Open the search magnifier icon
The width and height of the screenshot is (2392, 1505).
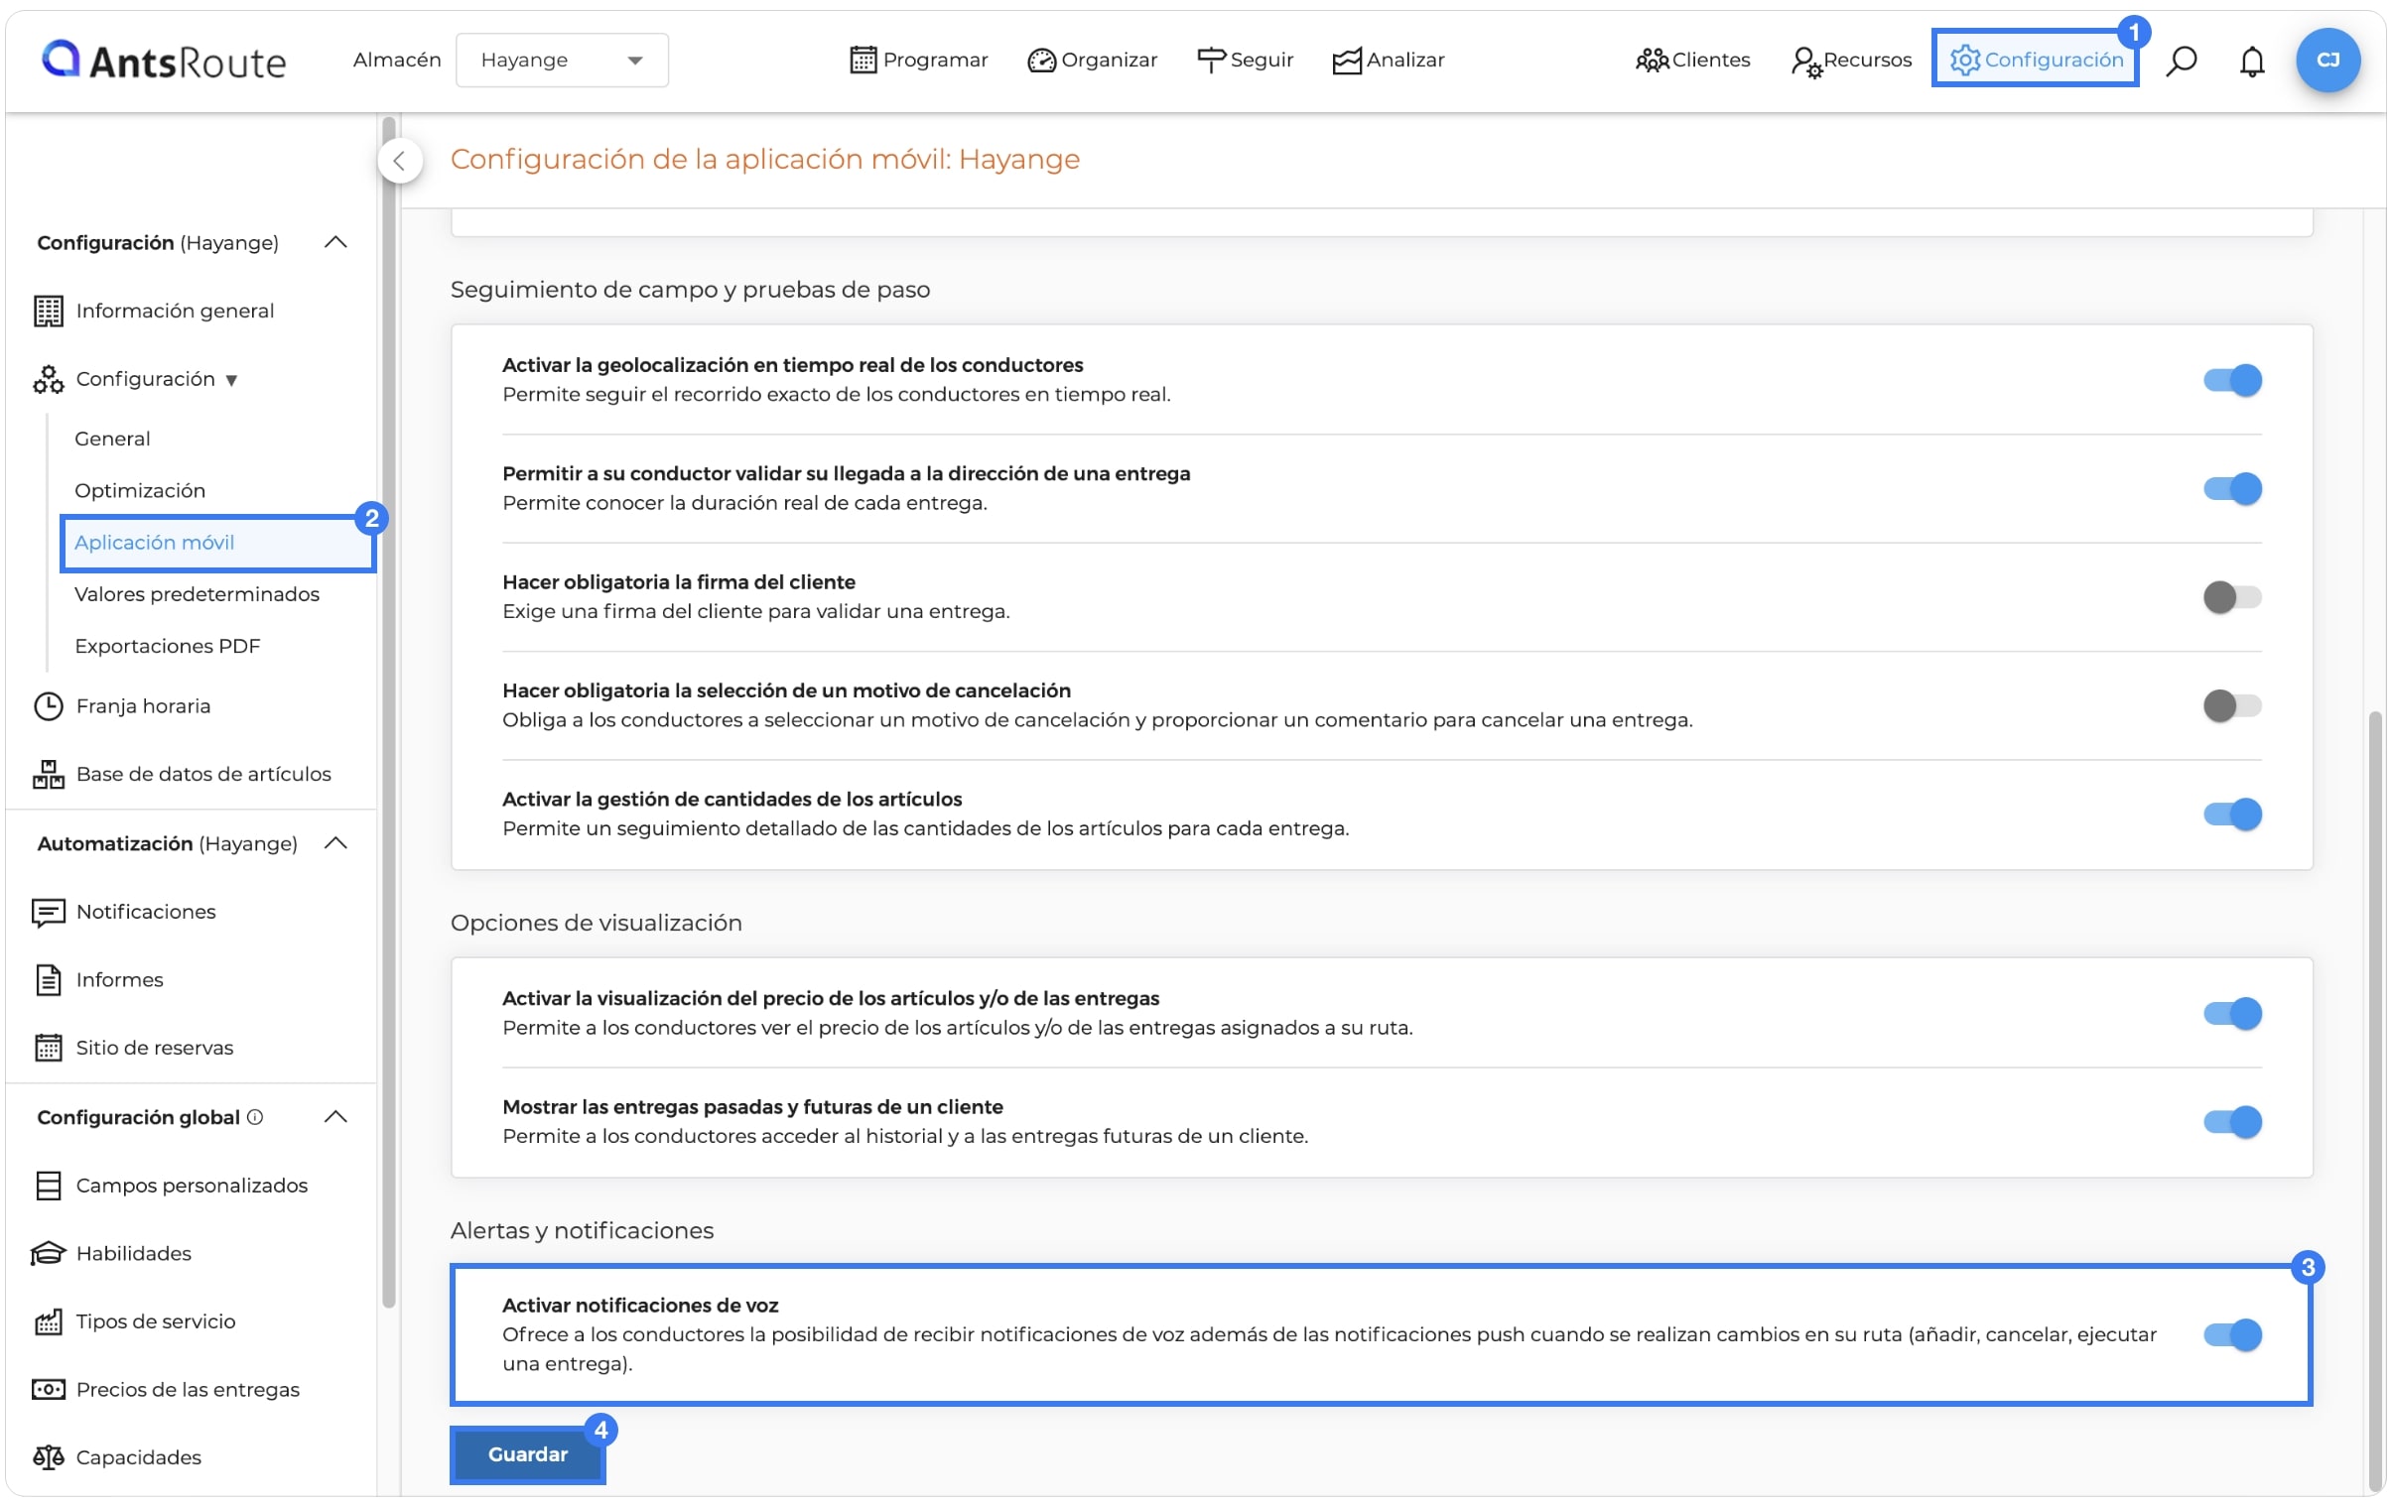2182,61
